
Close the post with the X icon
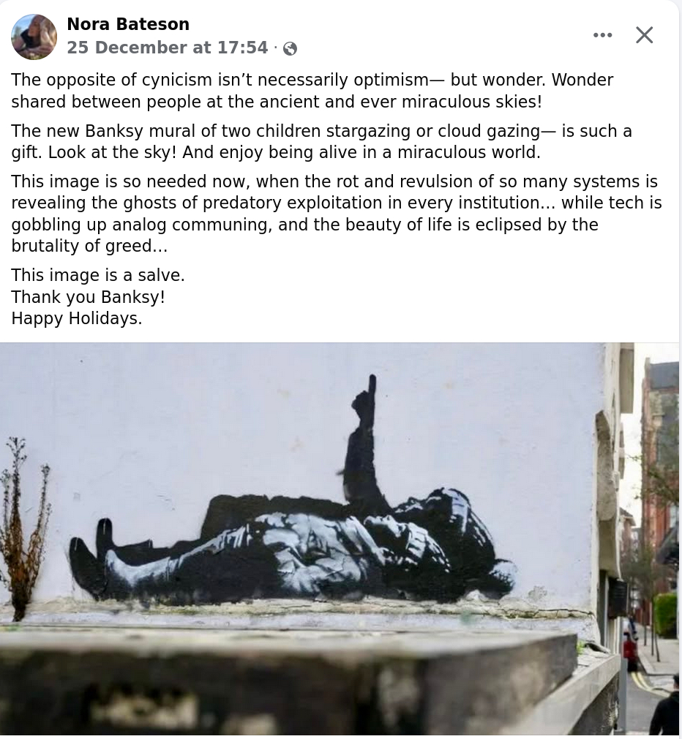click(x=644, y=35)
